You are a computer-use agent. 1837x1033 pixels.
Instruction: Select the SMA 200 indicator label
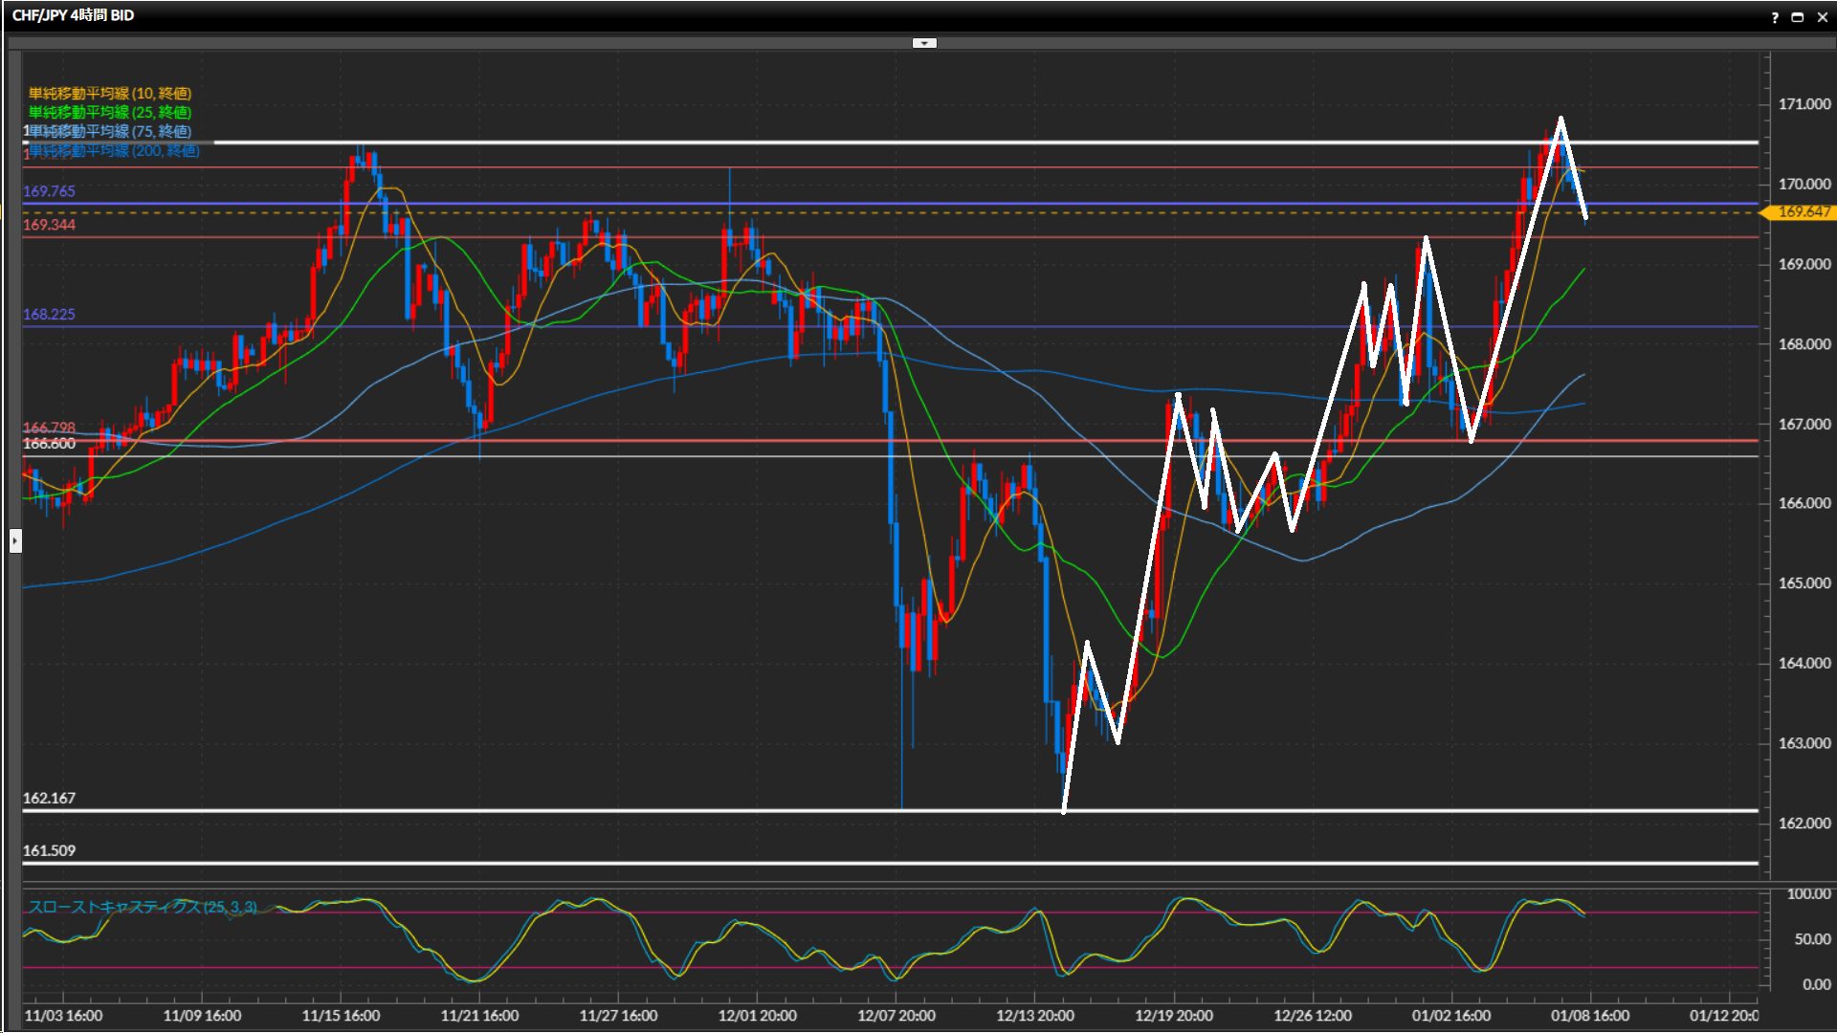click(x=115, y=151)
